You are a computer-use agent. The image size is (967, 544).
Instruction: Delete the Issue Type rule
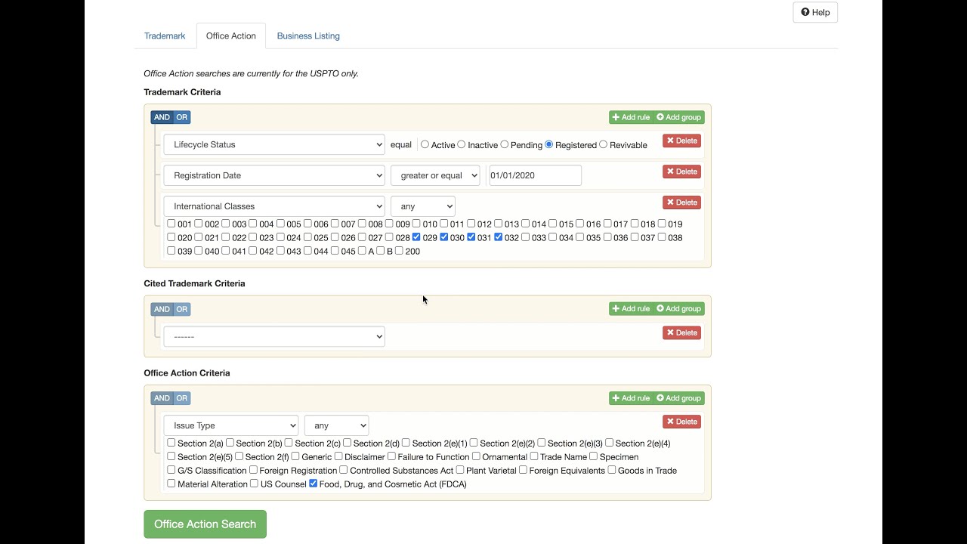click(x=681, y=422)
